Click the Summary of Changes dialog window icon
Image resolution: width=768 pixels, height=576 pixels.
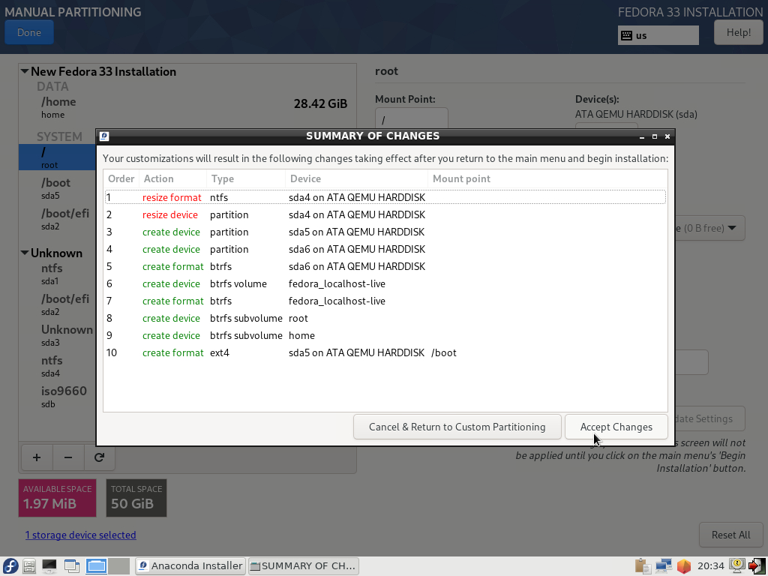click(103, 136)
